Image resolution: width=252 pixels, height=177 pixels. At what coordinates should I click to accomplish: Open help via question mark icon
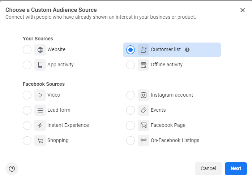[12, 168]
